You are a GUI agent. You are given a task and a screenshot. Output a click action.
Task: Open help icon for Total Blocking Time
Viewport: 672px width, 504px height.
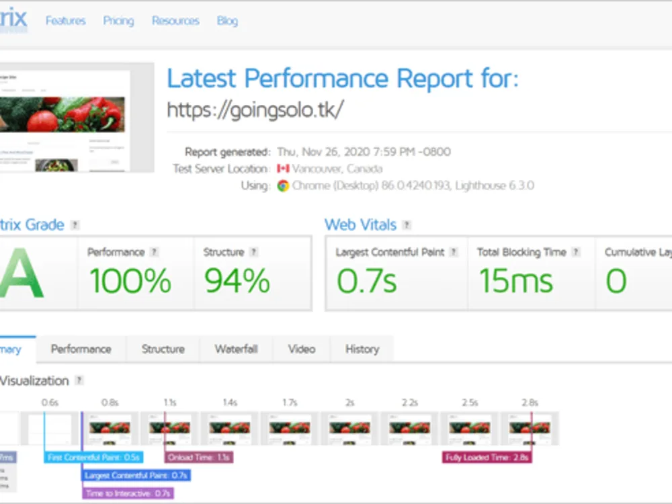pyautogui.click(x=576, y=252)
